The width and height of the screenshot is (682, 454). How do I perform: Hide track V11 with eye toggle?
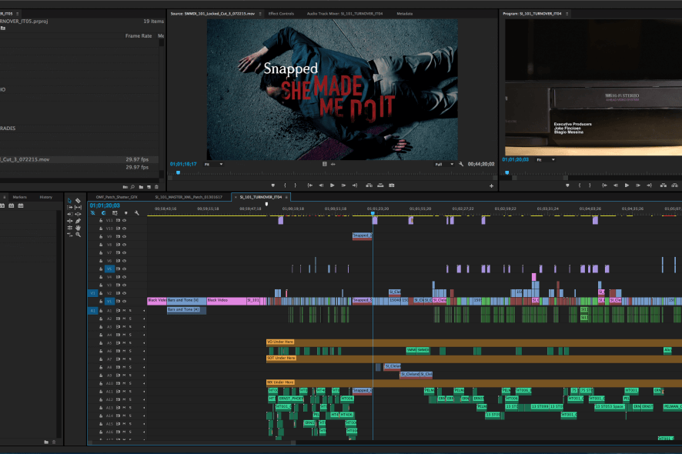pos(125,221)
